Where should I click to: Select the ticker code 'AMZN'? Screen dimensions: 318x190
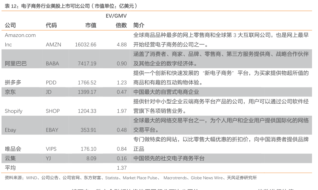(54, 44)
